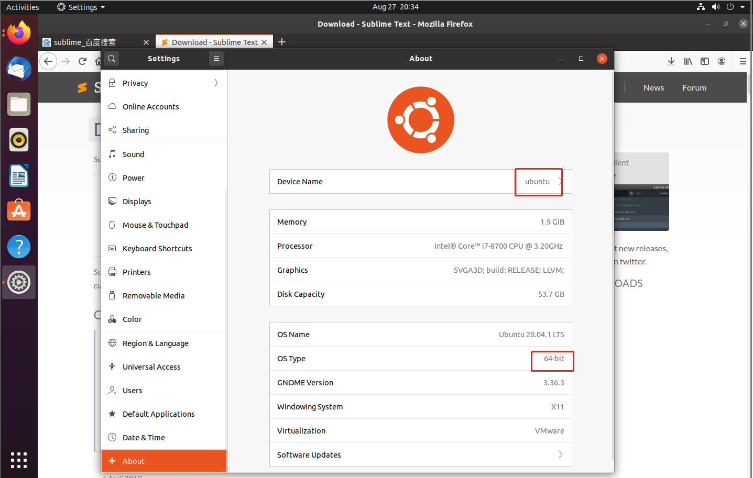Image resolution: width=753 pixels, height=478 pixels.
Task: Open the Settings search icon
Action: tap(112, 59)
